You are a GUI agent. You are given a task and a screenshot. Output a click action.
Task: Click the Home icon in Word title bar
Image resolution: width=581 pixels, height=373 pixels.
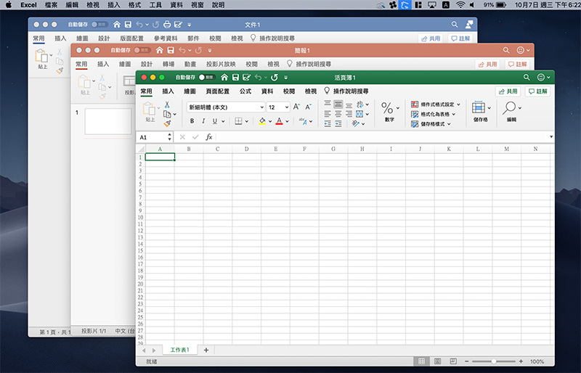117,25
